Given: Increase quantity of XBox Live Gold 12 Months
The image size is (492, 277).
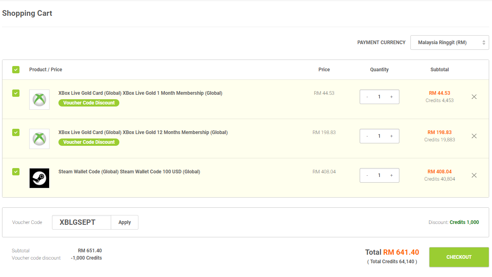Looking at the screenshot, I should [391, 136].
